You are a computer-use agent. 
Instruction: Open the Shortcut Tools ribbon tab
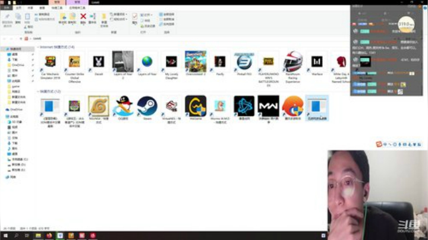pyautogui.click(x=57, y=8)
